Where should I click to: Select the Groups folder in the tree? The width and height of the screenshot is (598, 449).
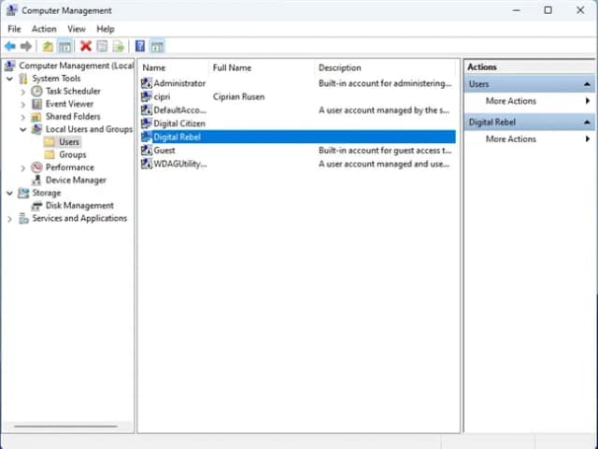(72, 155)
